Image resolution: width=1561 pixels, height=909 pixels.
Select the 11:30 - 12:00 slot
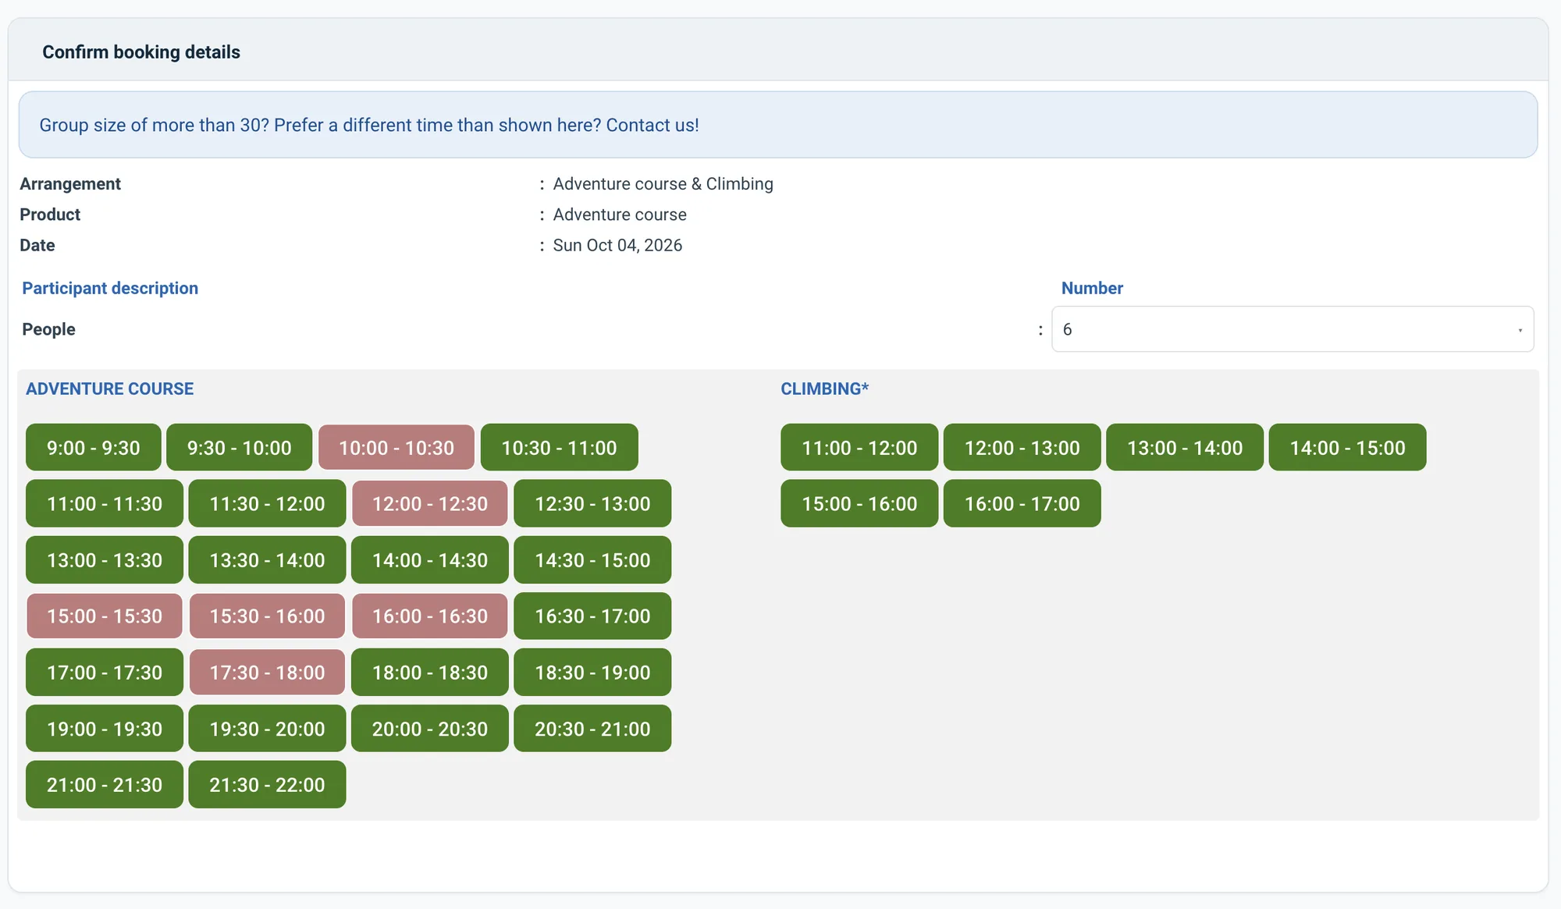pyautogui.click(x=267, y=504)
